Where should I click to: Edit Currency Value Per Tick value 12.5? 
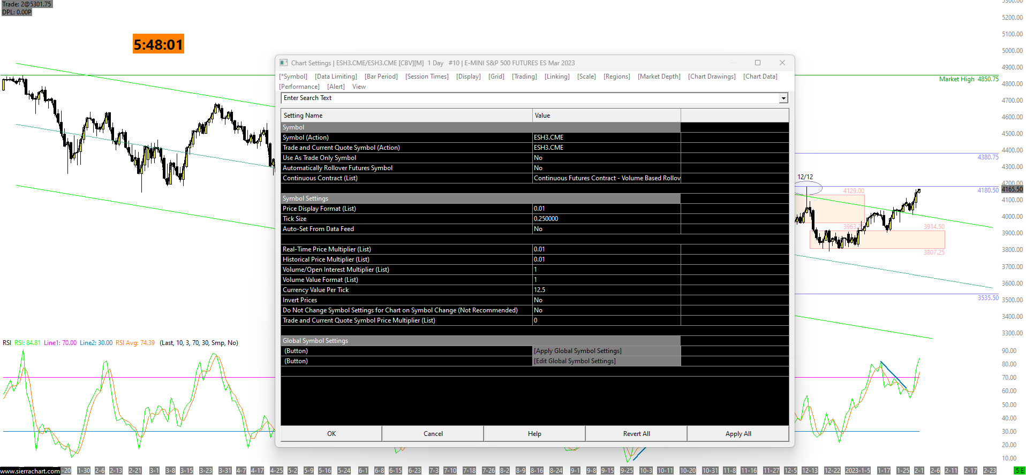coord(607,290)
